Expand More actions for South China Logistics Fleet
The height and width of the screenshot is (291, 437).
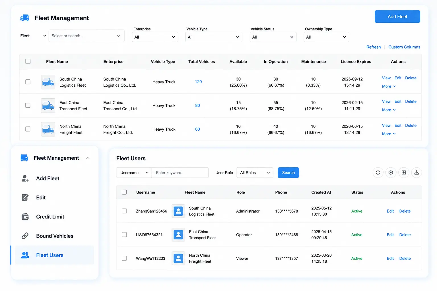point(389,86)
